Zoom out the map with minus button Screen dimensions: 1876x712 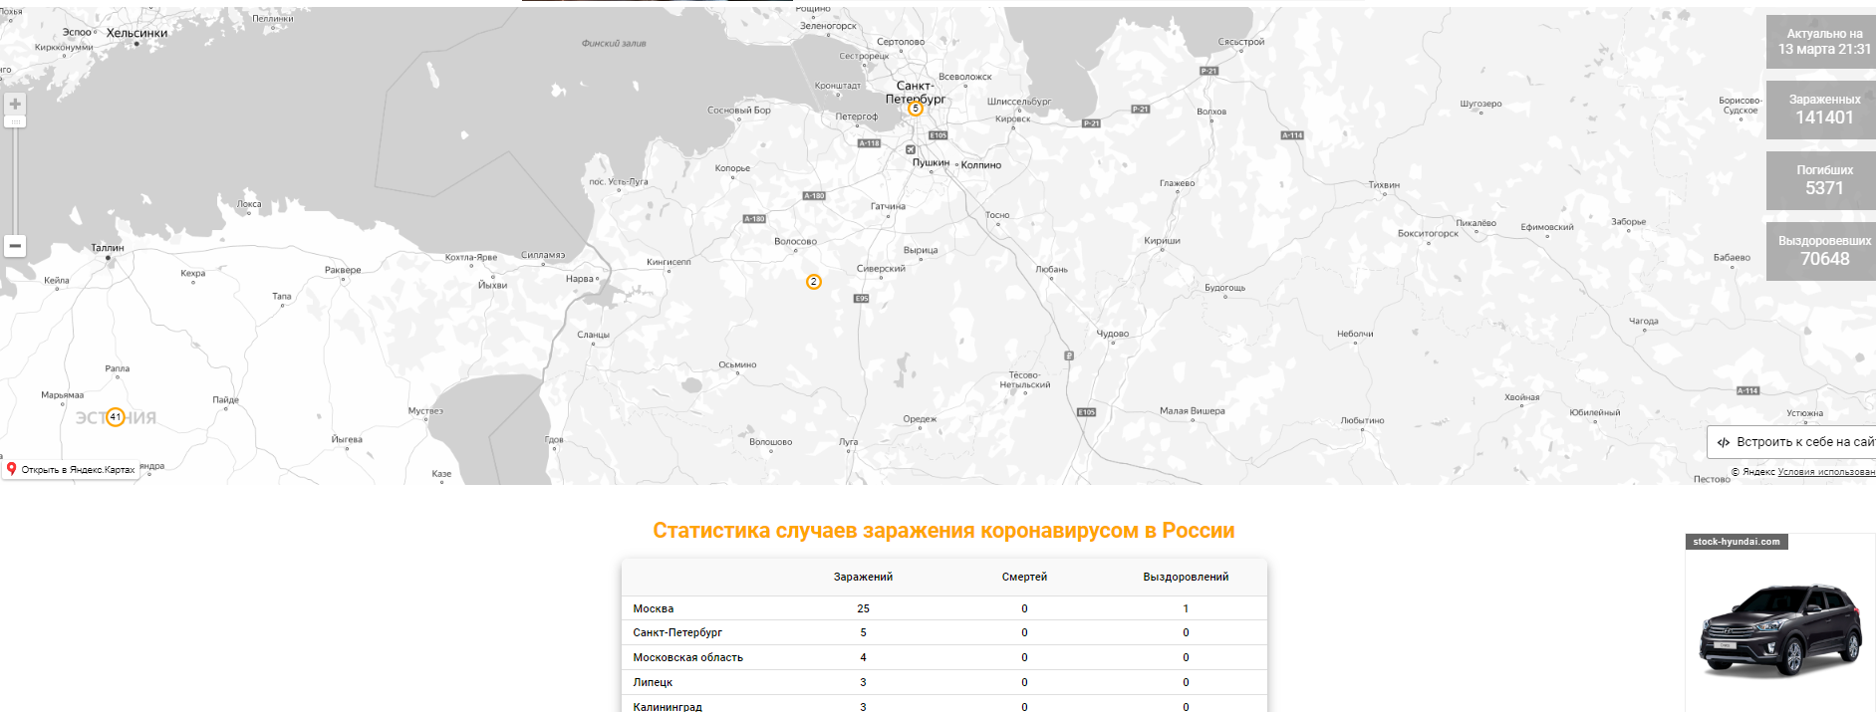coord(15,246)
